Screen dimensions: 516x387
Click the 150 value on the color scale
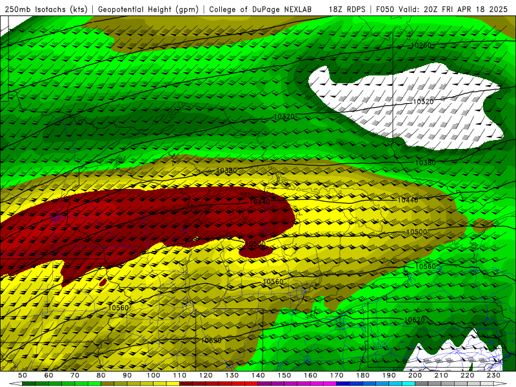coord(284,375)
